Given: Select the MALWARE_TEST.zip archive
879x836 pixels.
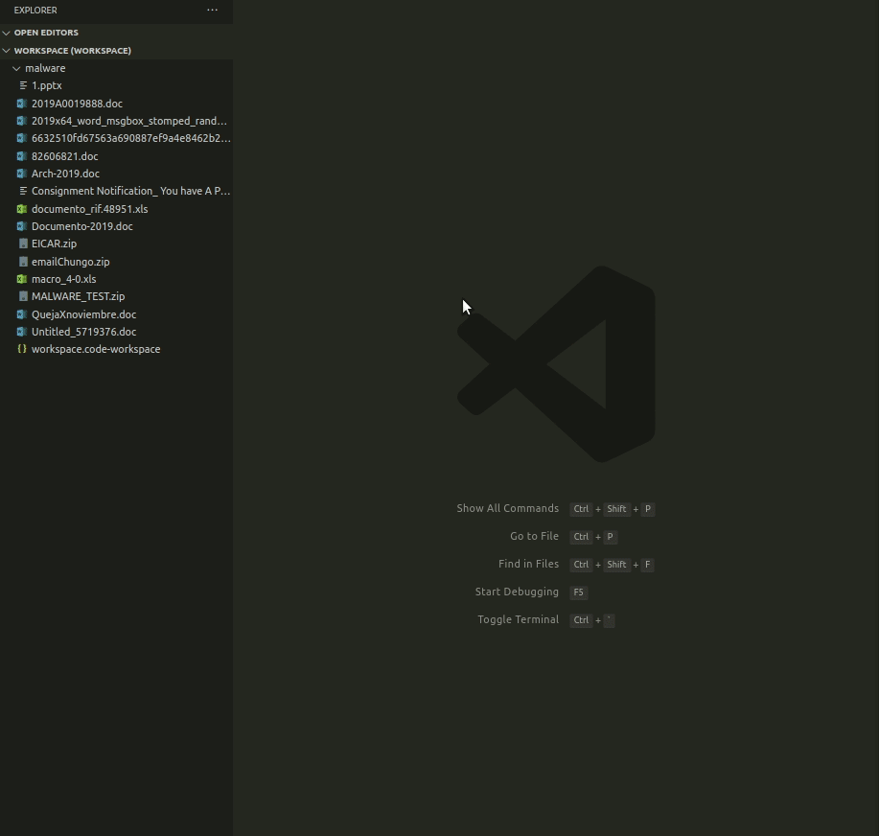Looking at the screenshot, I should point(78,296).
